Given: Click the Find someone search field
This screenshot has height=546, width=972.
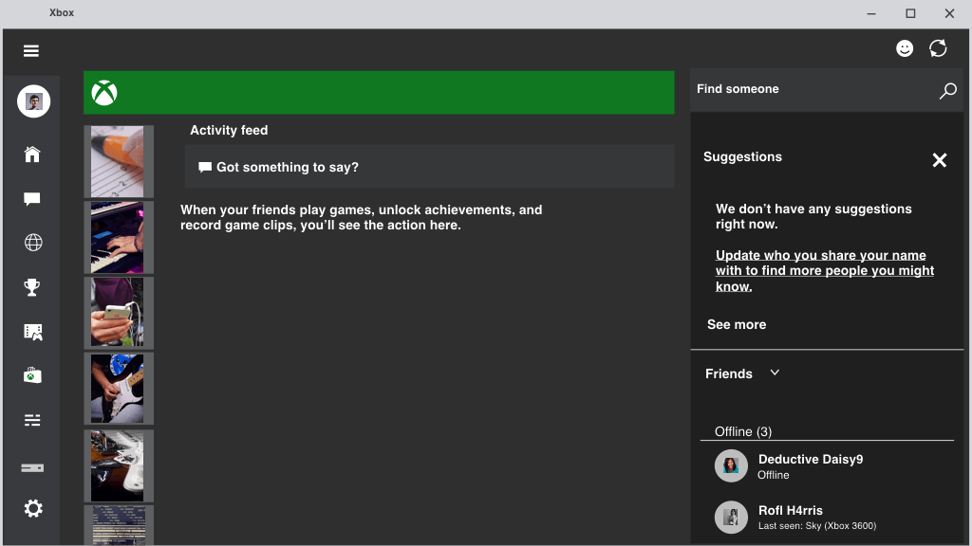Looking at the screenshot, I should tap(827, 90).
